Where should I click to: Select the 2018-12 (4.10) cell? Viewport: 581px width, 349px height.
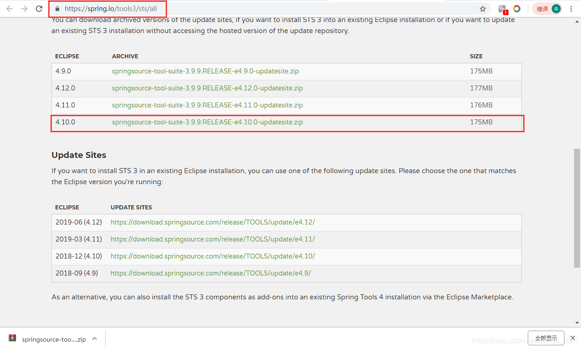tap(78, 256)
